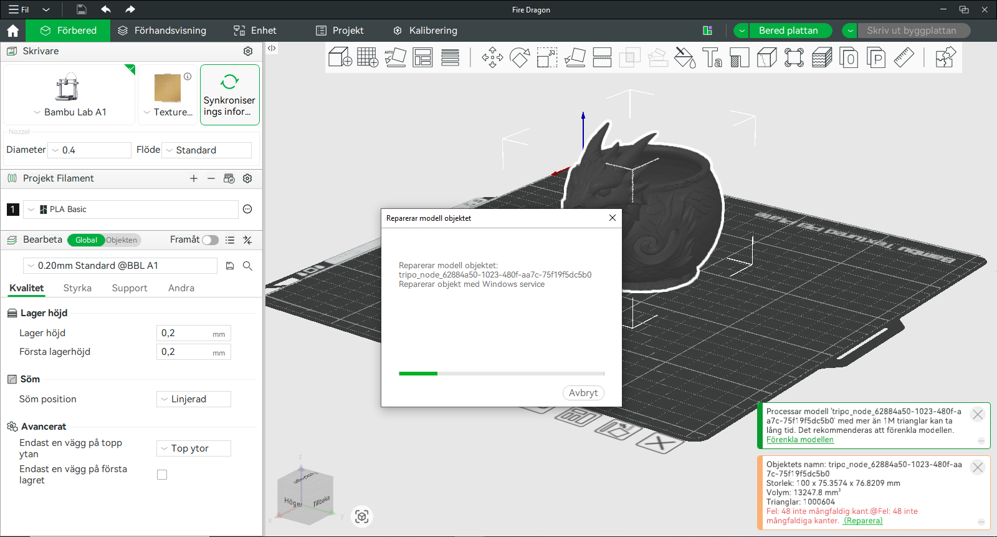
Task: Click the Reparera link in the error notification
Action: (863, 521)
